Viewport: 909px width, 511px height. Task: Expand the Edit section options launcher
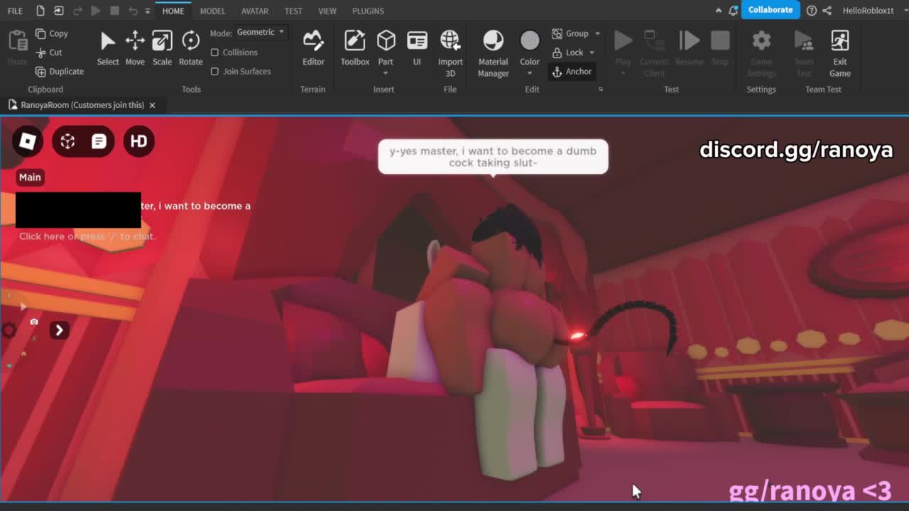click(601, 89)
